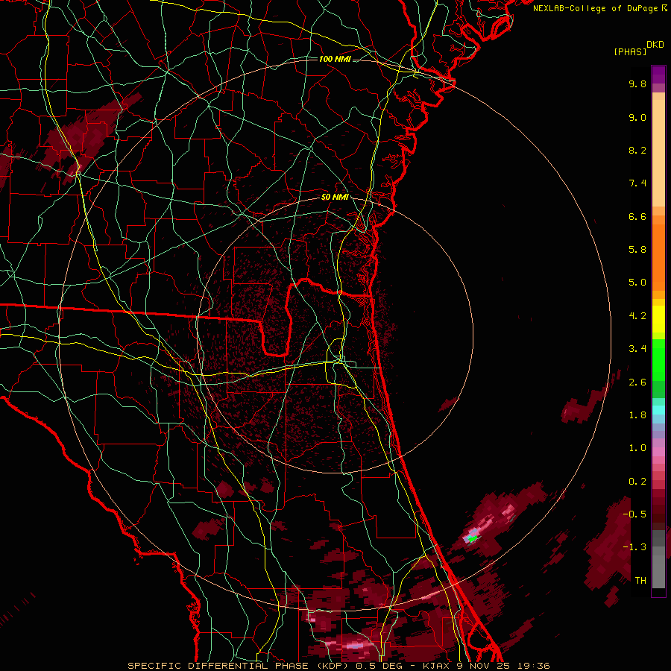
Task: Click the [PHAS] units label
Action: (x=630, y=52)
